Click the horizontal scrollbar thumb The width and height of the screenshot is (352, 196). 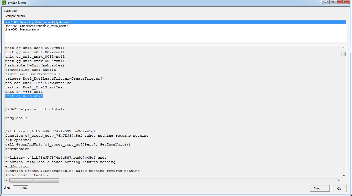(x=34, y=180)
